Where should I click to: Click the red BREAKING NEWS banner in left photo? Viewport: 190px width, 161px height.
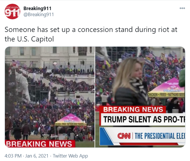point(40,144)
